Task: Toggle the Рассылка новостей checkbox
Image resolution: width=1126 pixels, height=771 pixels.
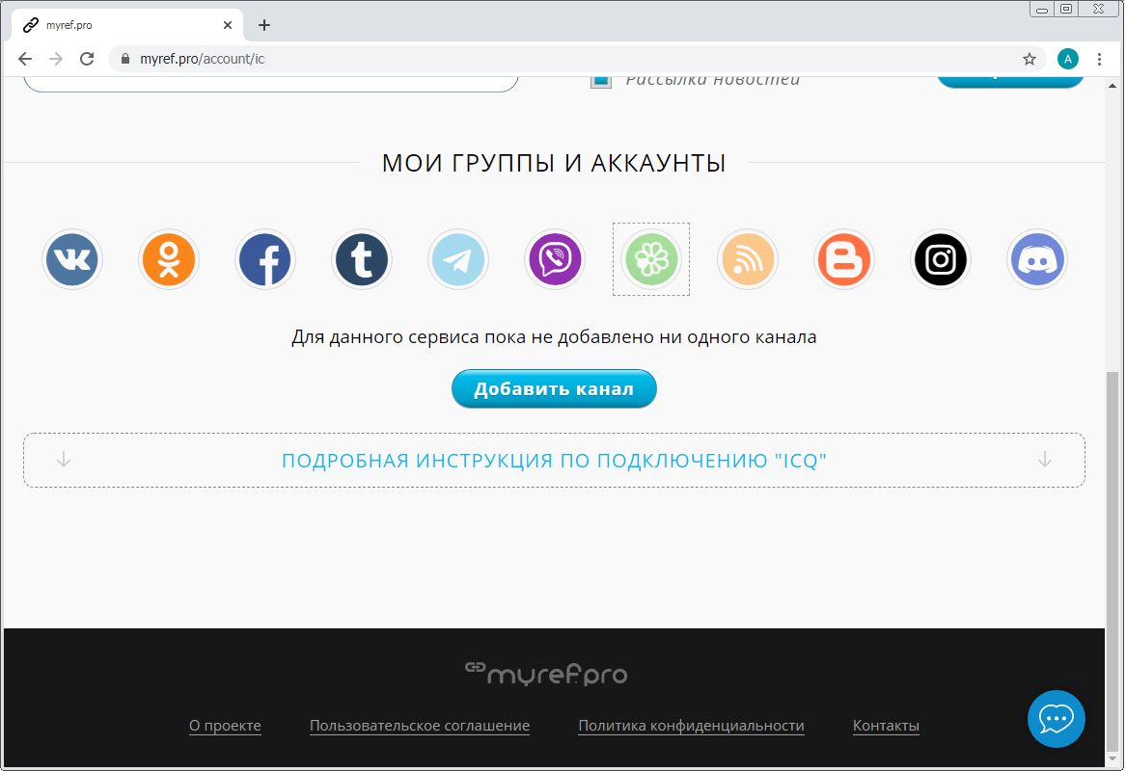Action: (601, 80)
